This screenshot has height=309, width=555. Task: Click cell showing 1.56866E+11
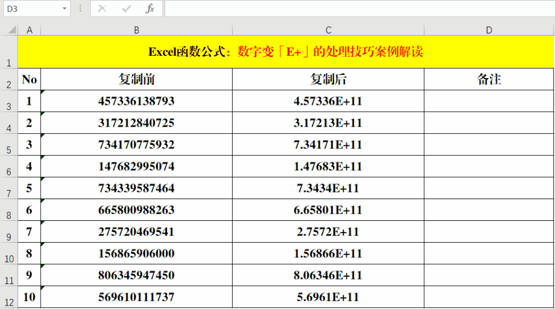(x=329, y=253)
